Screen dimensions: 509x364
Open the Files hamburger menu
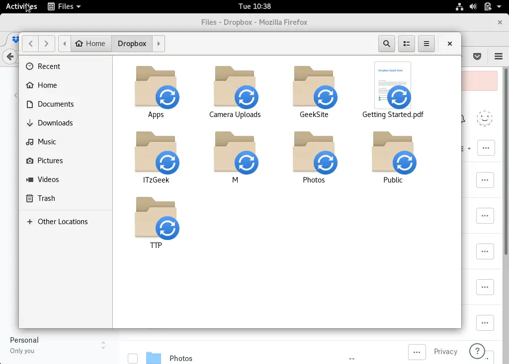coord(426,44)
